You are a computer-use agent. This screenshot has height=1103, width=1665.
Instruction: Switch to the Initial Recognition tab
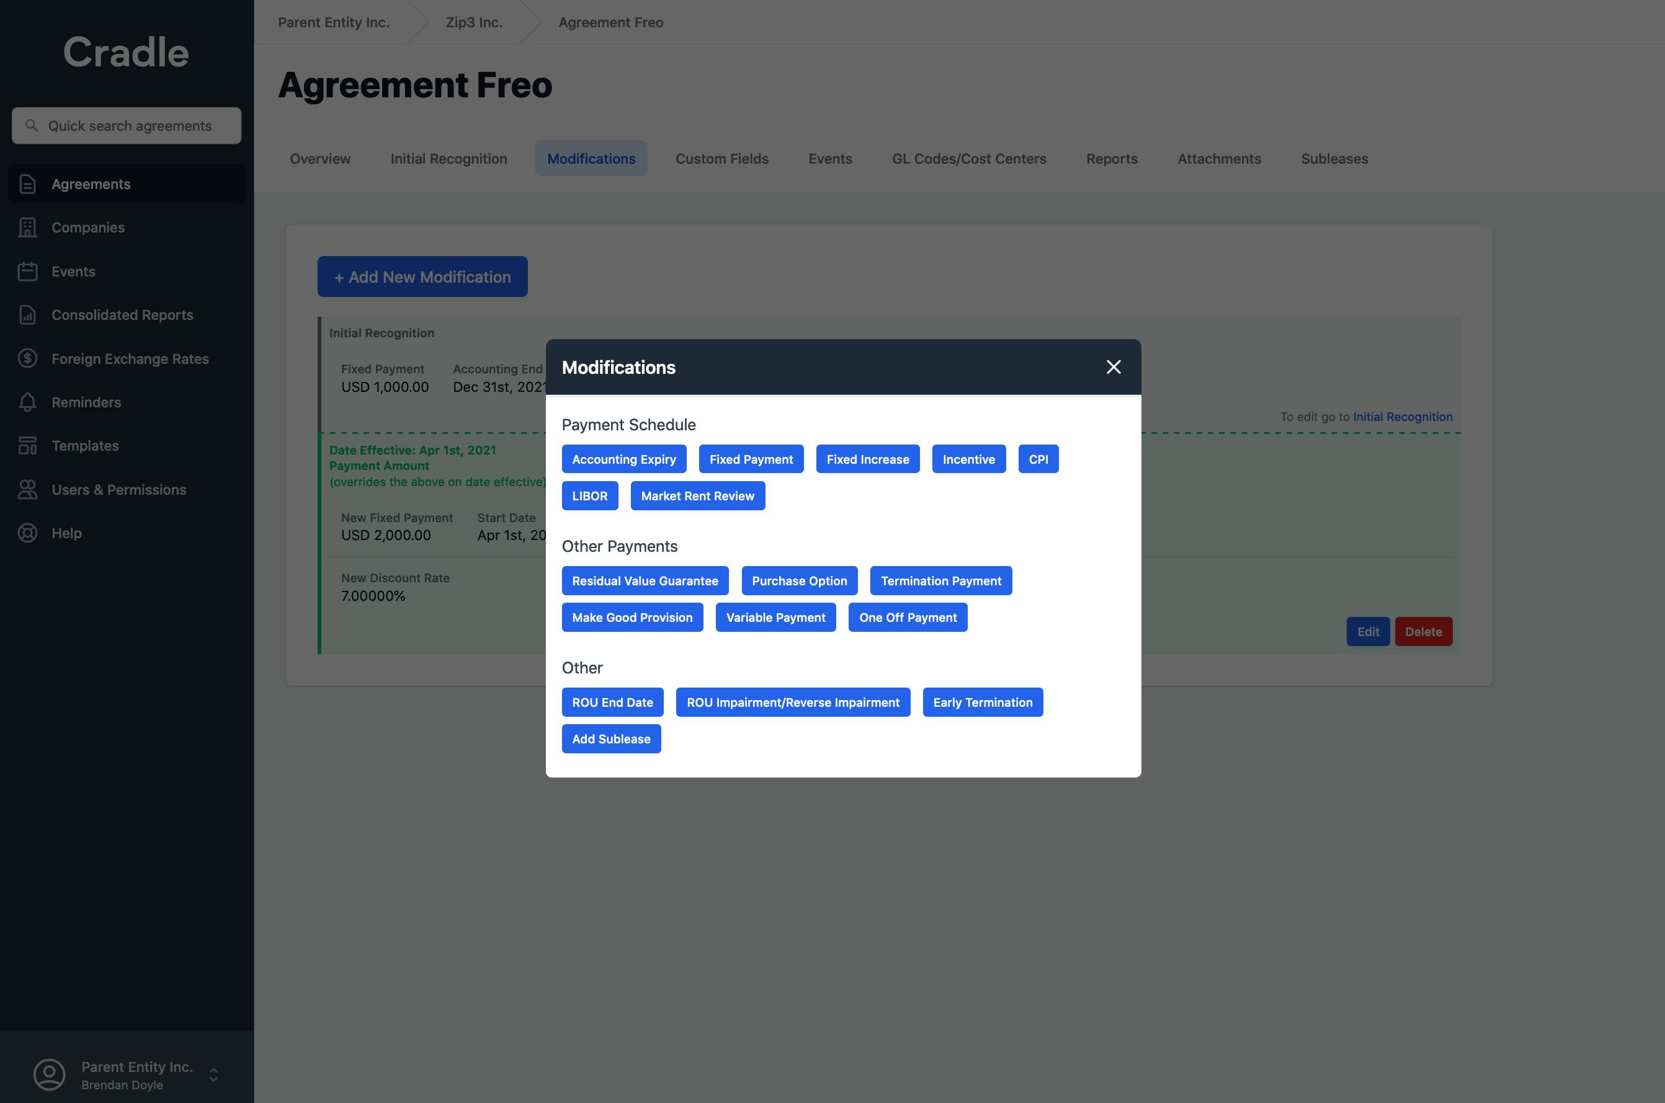(x=449, y=158)
